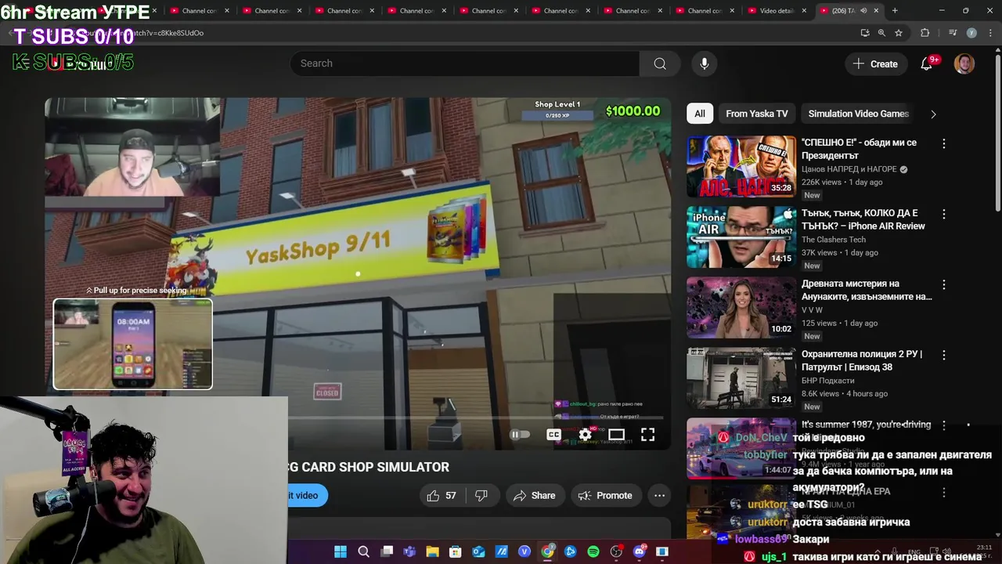Open the browser zoom magnifier in address bar
Screen dimensions: 1002x564
point(881,33)
